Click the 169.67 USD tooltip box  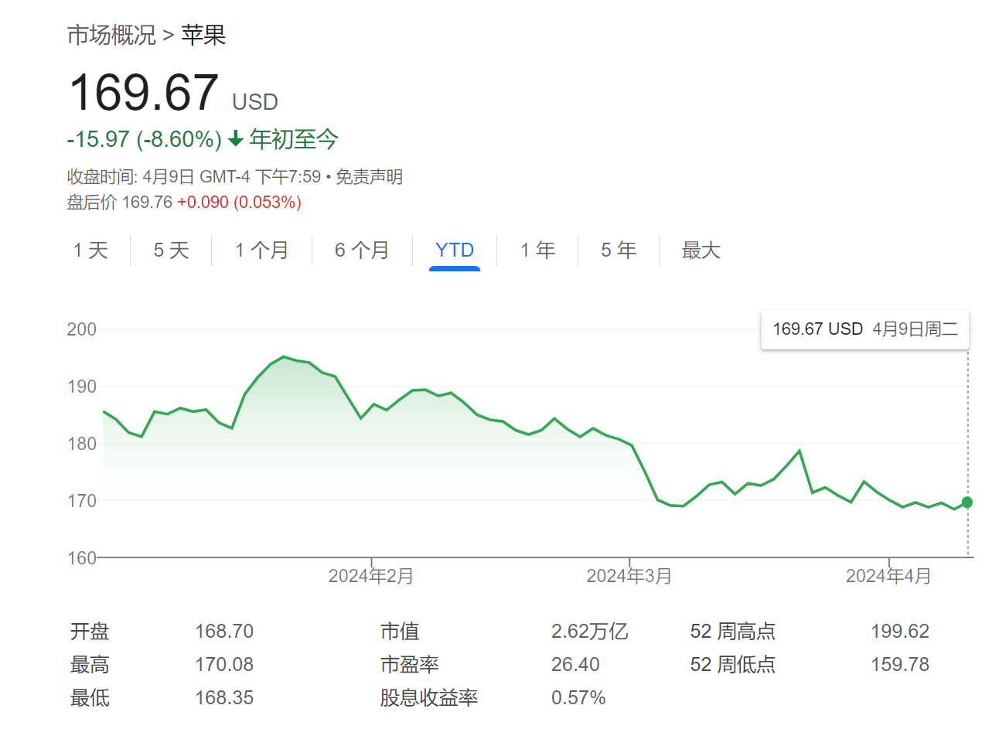[864, 329]
